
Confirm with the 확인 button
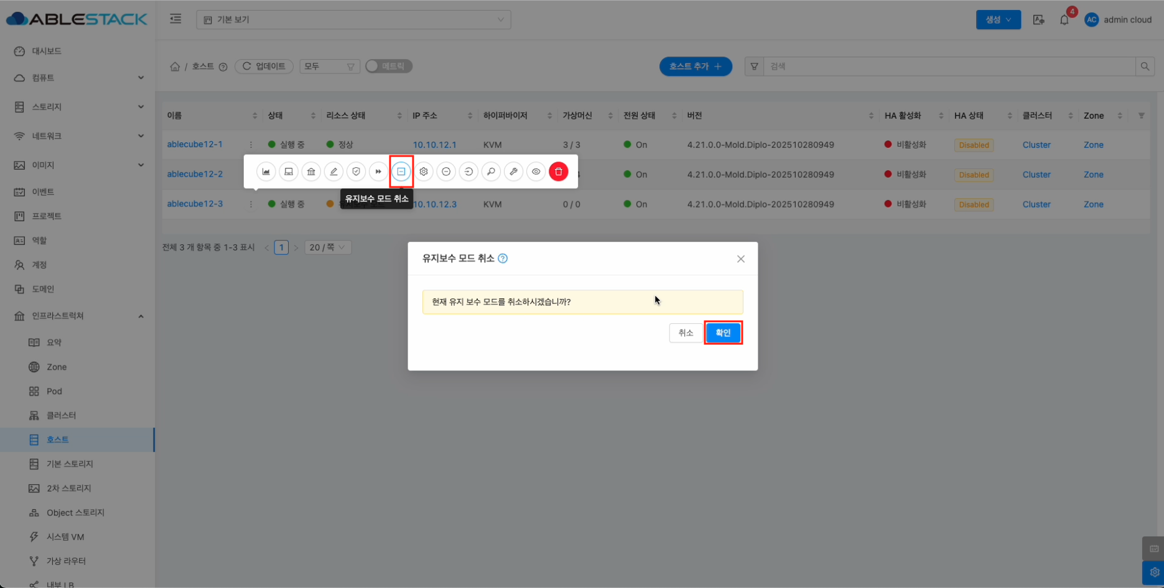(x=723, y=333)
